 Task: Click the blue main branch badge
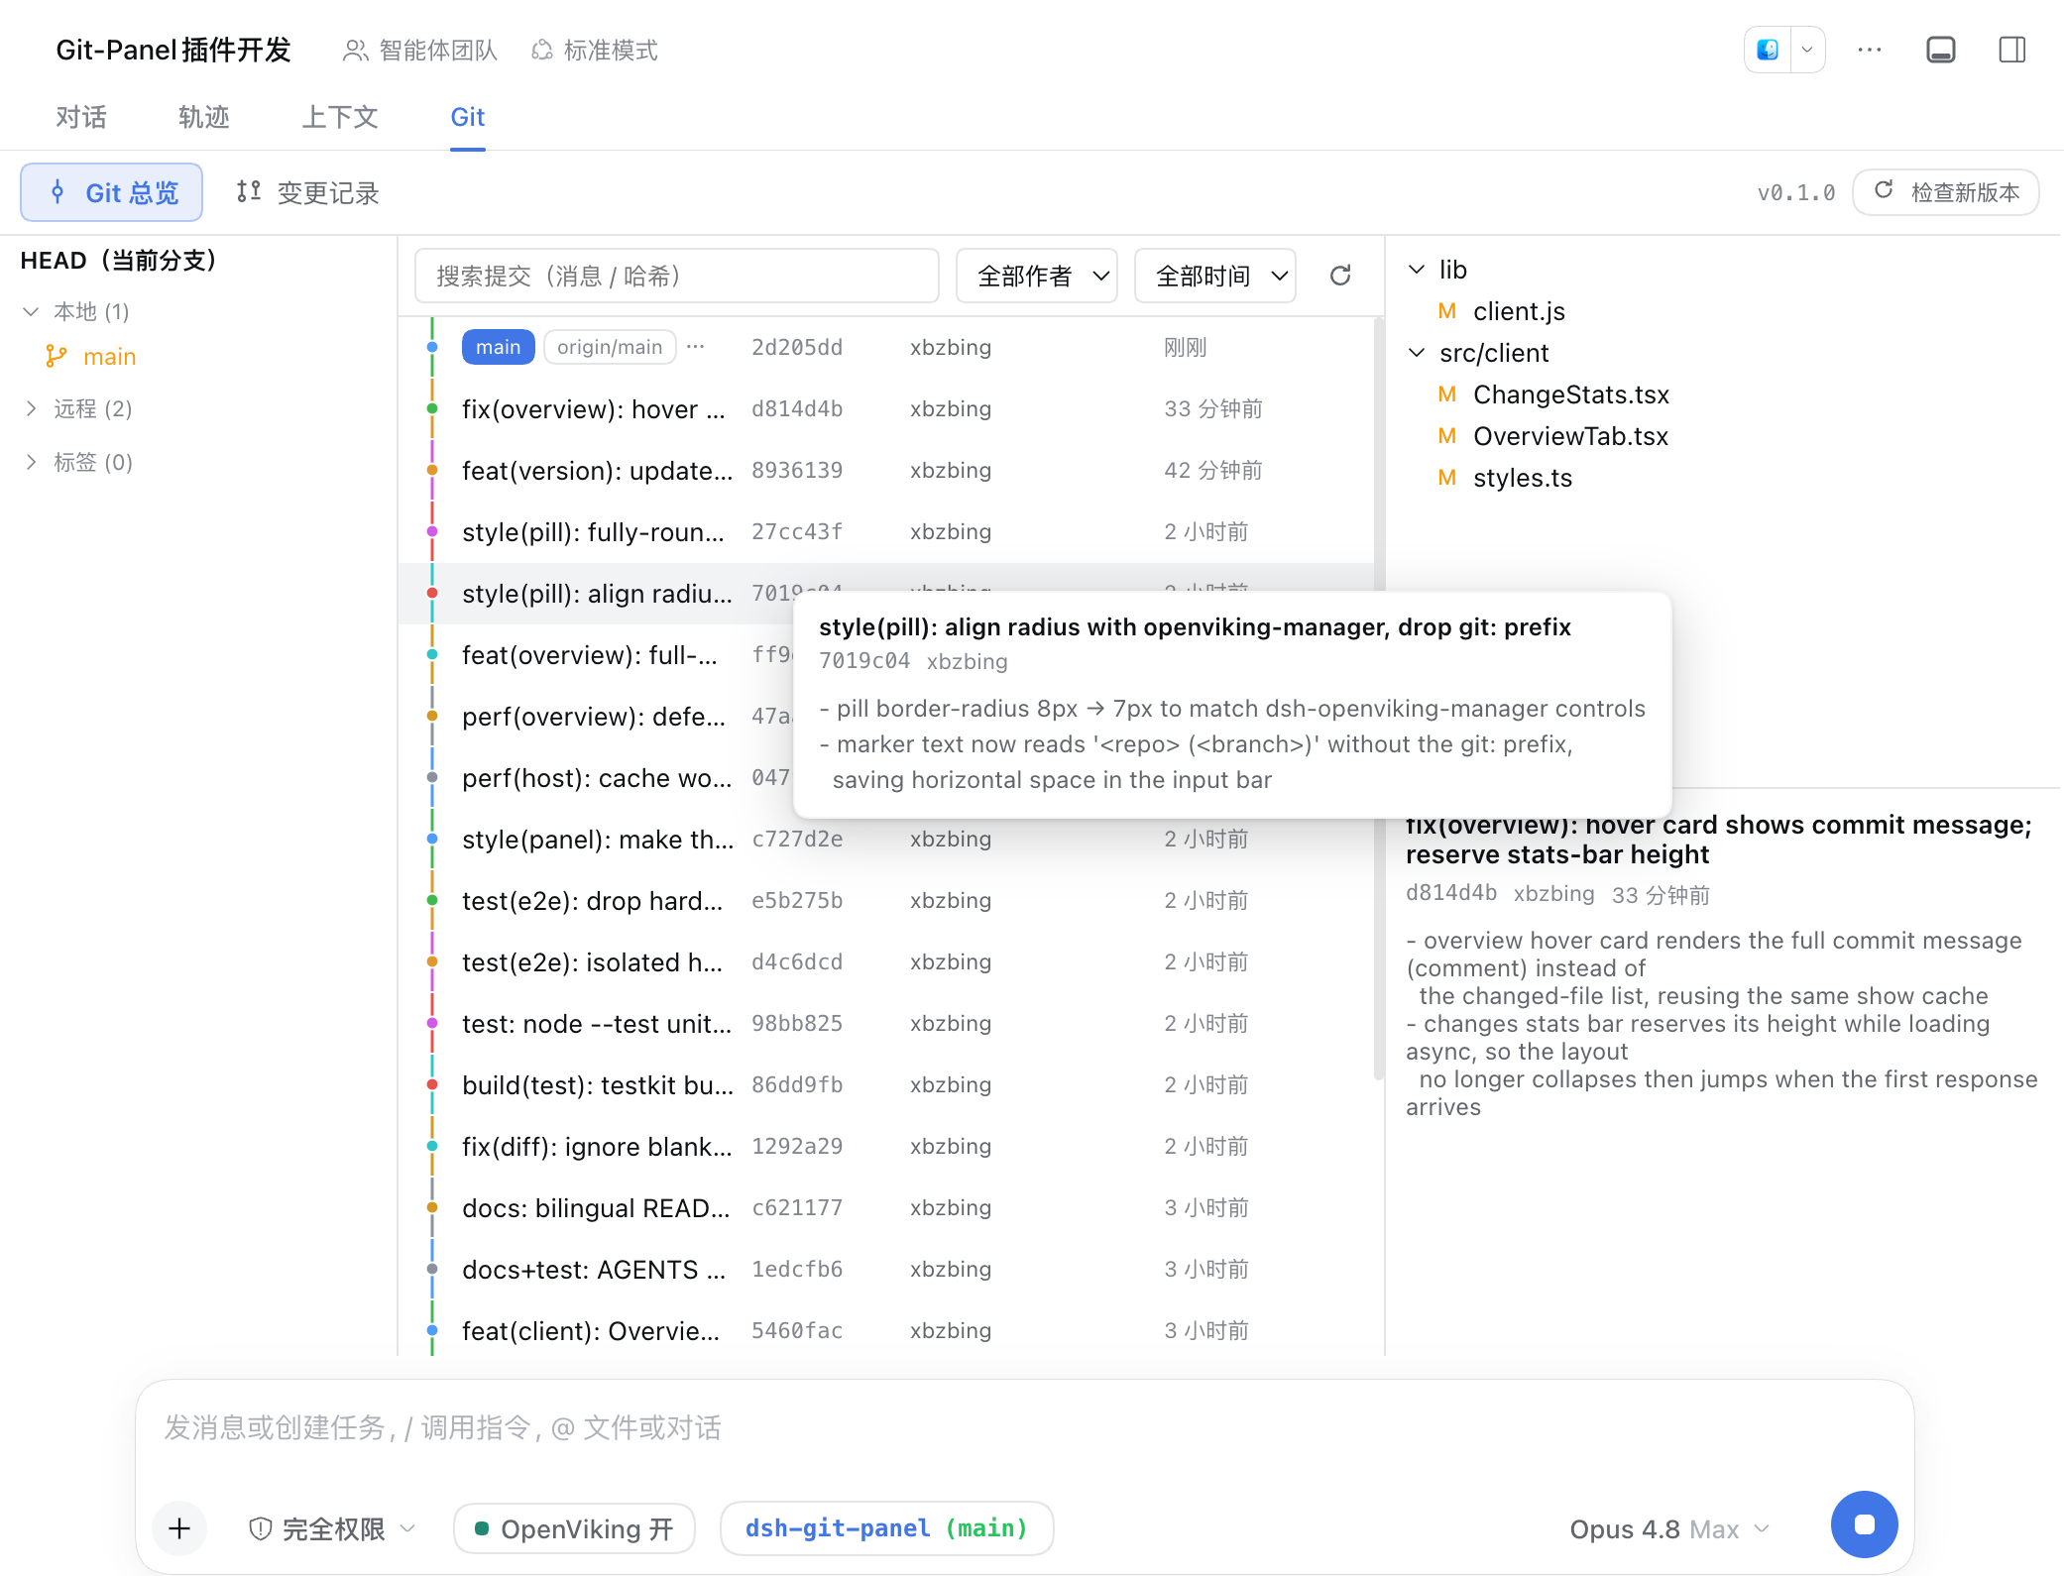499,347
